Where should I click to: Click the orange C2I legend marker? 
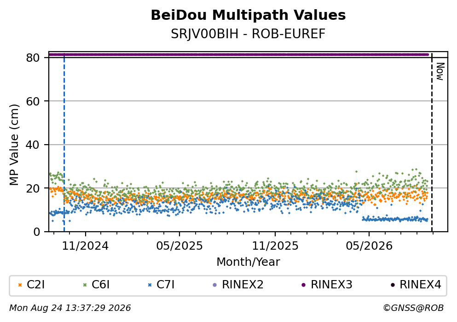click(20, 285)
